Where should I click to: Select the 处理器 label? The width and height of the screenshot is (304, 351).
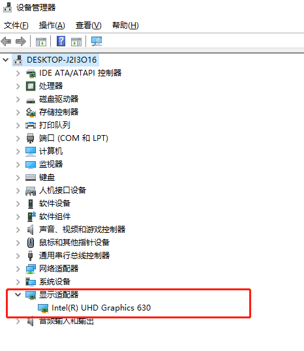click(51, 86)
